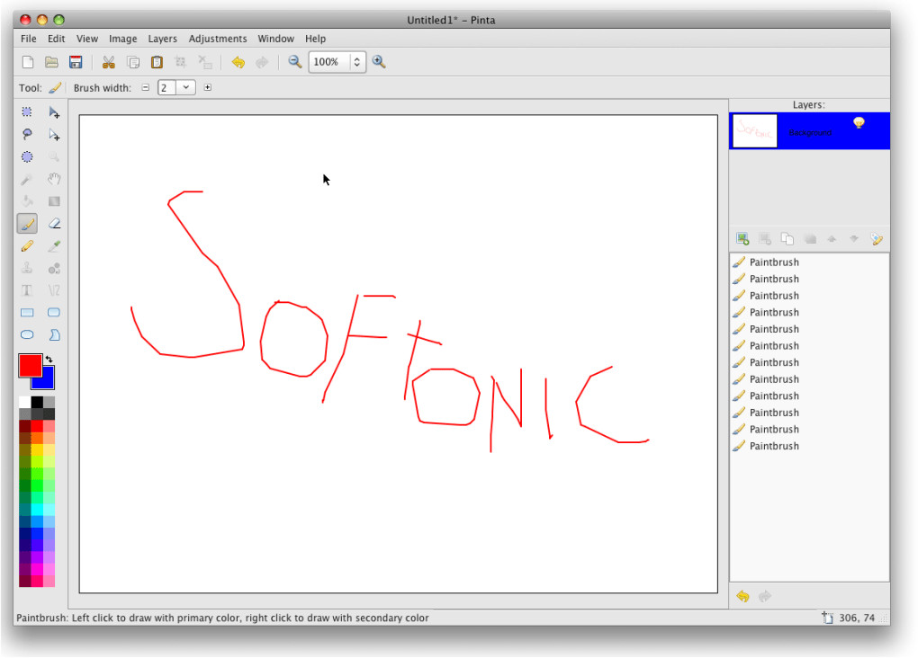Open a file with folder icon
The width and height of the screenshot is (918, 658).
point(51,62)
